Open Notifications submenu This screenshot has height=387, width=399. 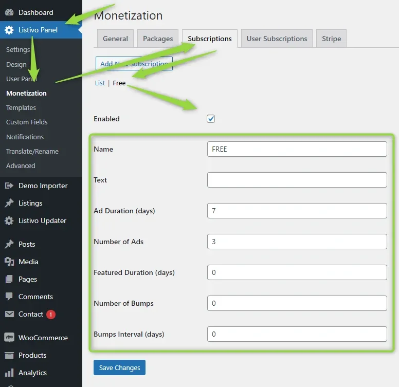coord(25,137)
